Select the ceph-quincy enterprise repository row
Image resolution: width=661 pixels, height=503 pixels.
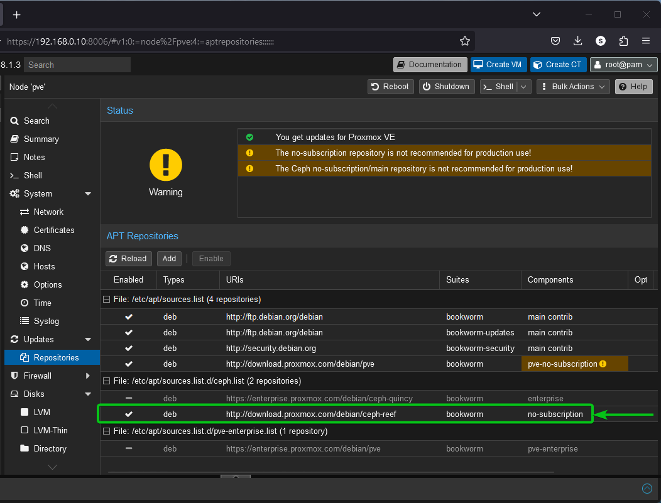378,399
